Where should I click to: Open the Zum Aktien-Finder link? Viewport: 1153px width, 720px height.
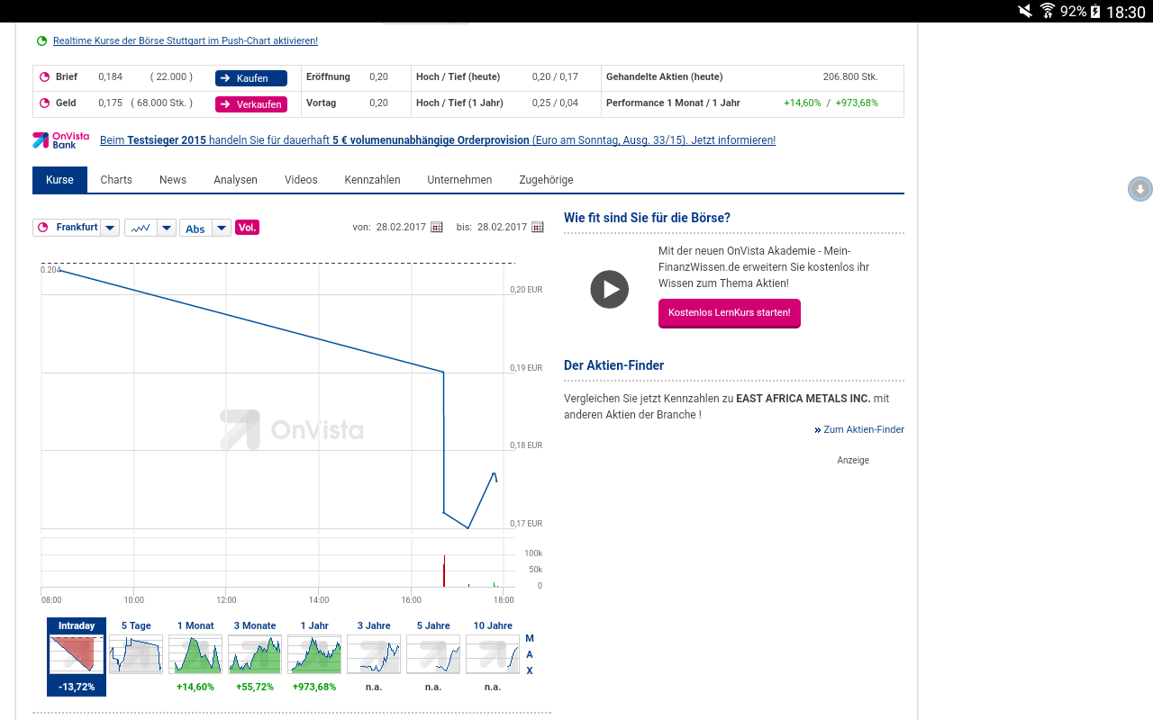[863, 429]
